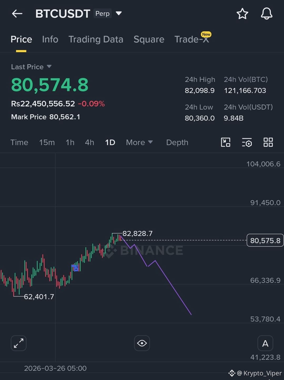The width and height of the screenshot is (284, 380).
Task: Open the Square tab
Action: pos(149,40)
